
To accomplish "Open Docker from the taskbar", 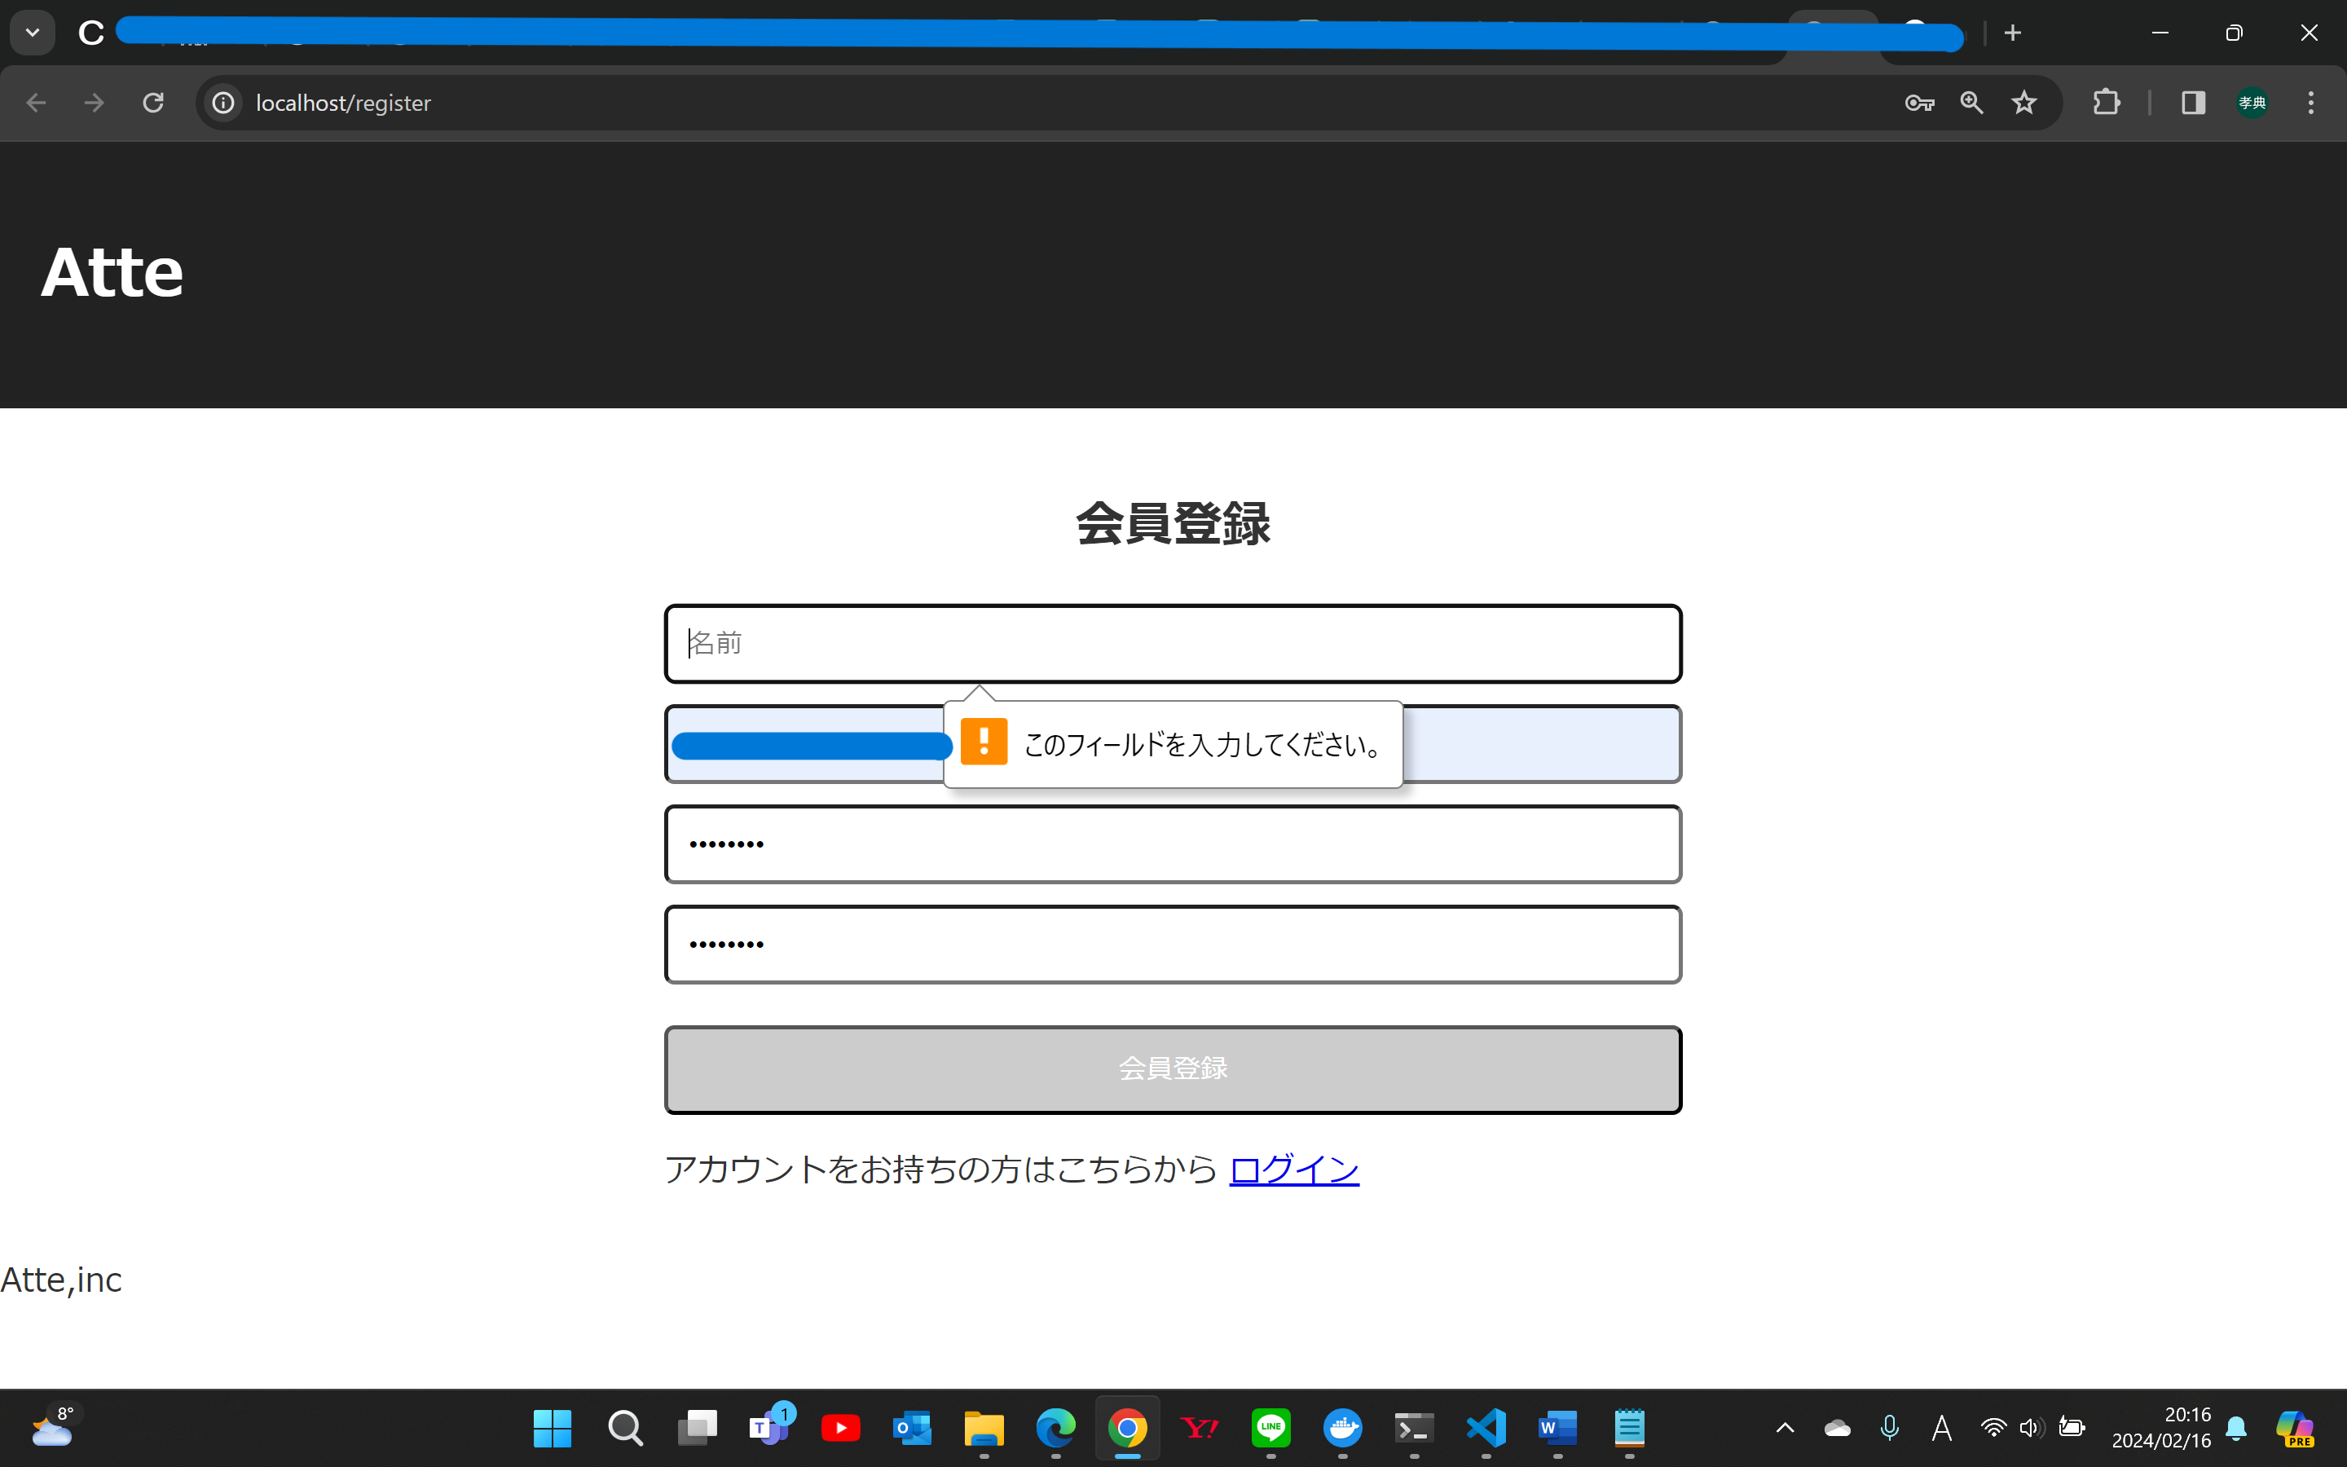I will (x=1343, y=1428).
